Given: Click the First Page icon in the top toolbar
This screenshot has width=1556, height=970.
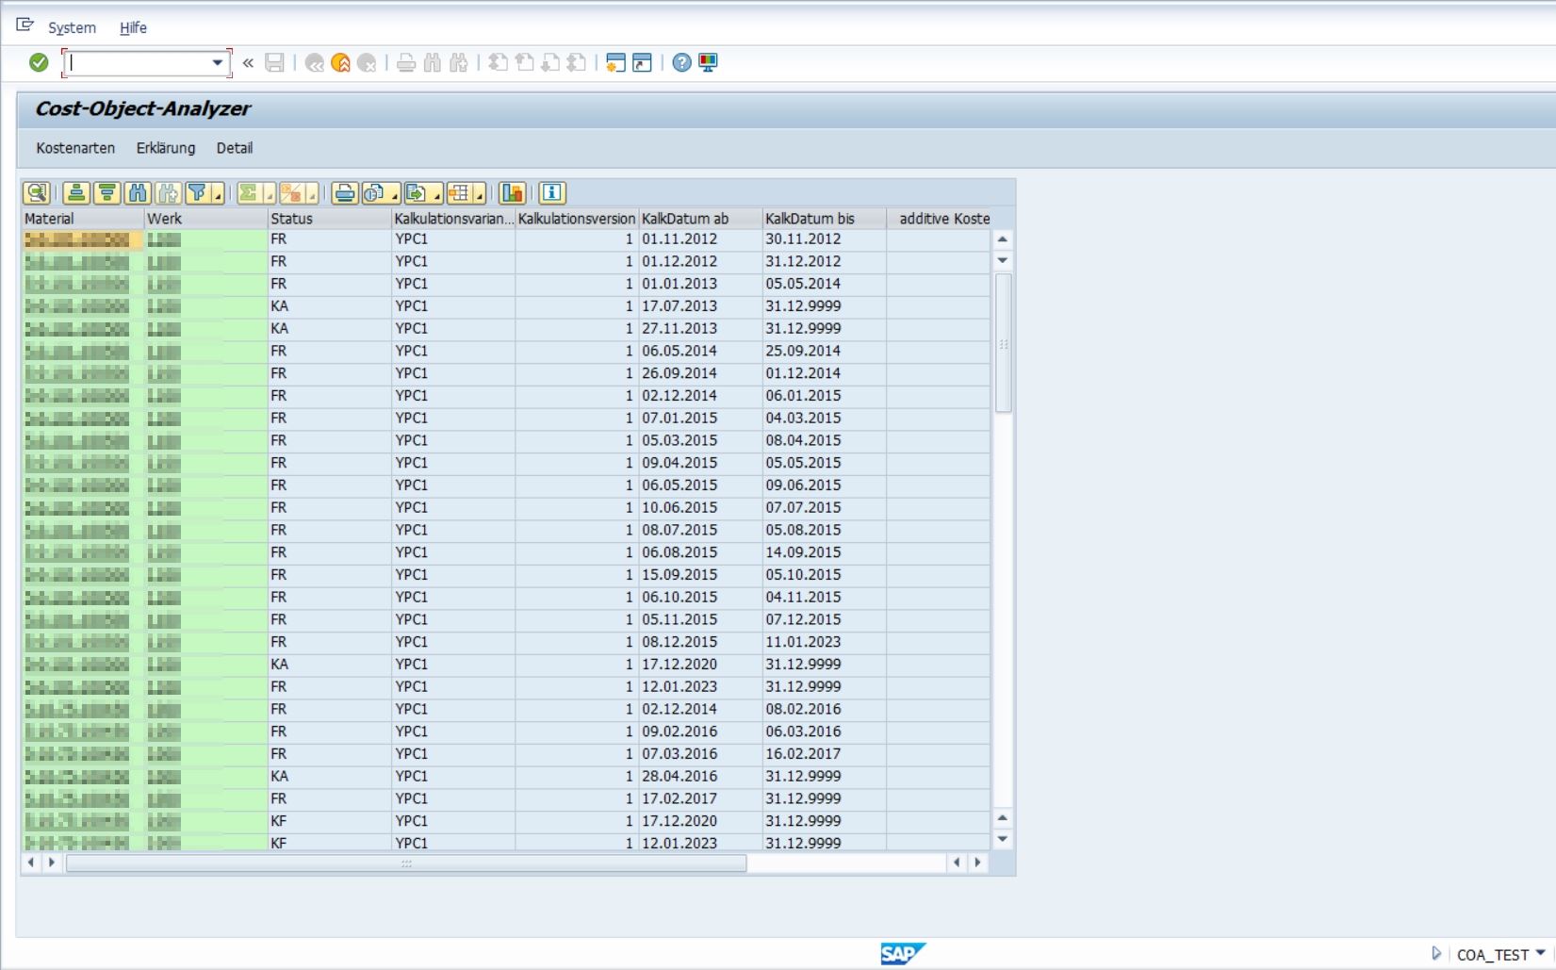Looking at the screenshot, I should click(498, 63).
